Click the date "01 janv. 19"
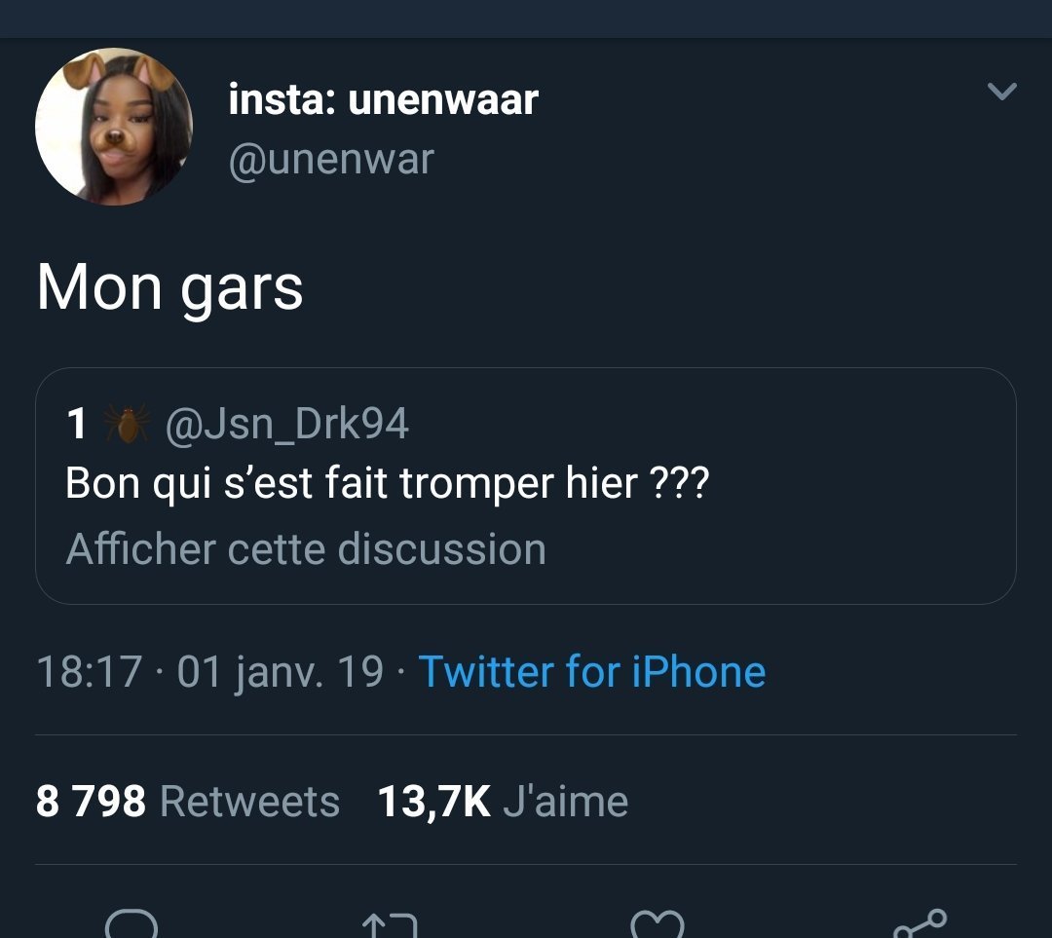Viewport: 1052px width, 938px height. coord(281,672)
